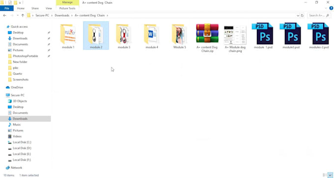Open the Module 5 folder
Image resolution: width=334 pixels, height=178 pixels.
coord(180,36)
